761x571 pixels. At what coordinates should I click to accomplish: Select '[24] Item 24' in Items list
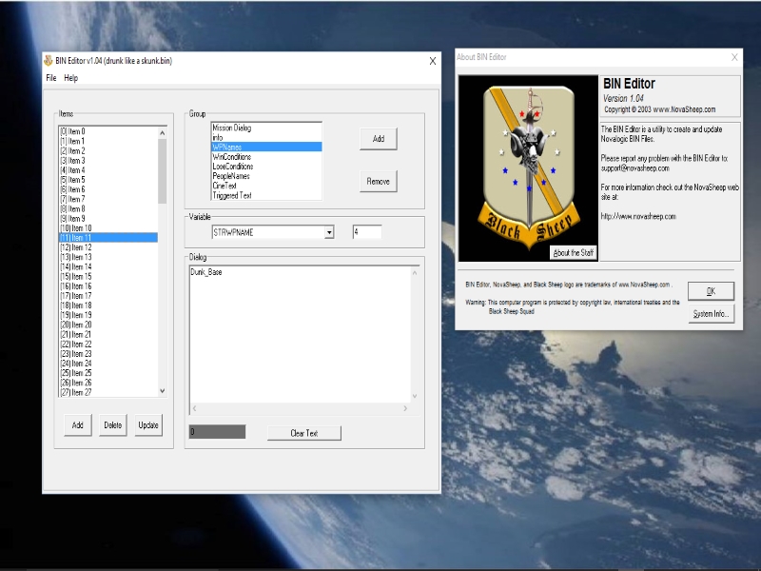tap(108, 364)
